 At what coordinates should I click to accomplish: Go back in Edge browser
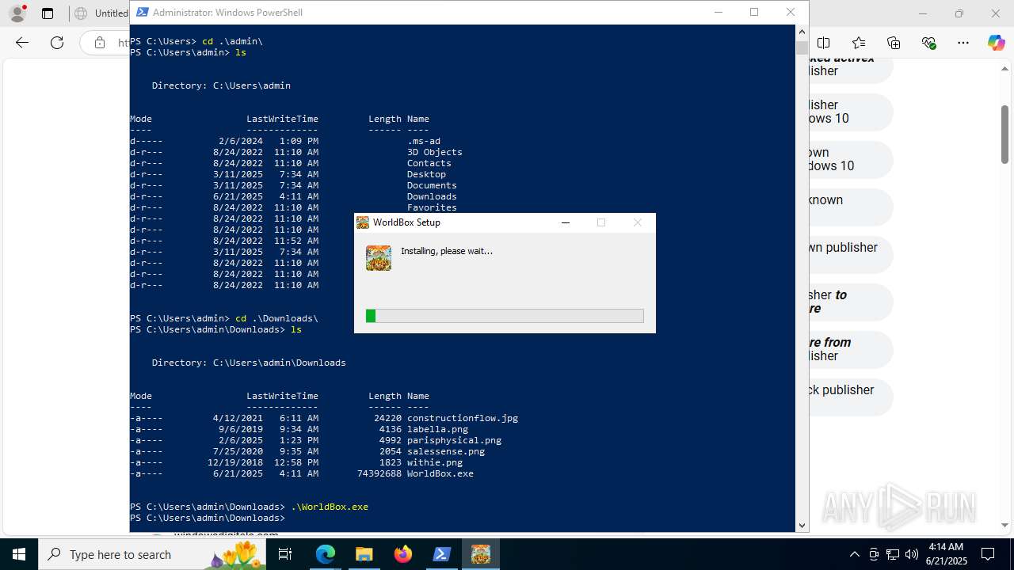(x=22, y=43)
